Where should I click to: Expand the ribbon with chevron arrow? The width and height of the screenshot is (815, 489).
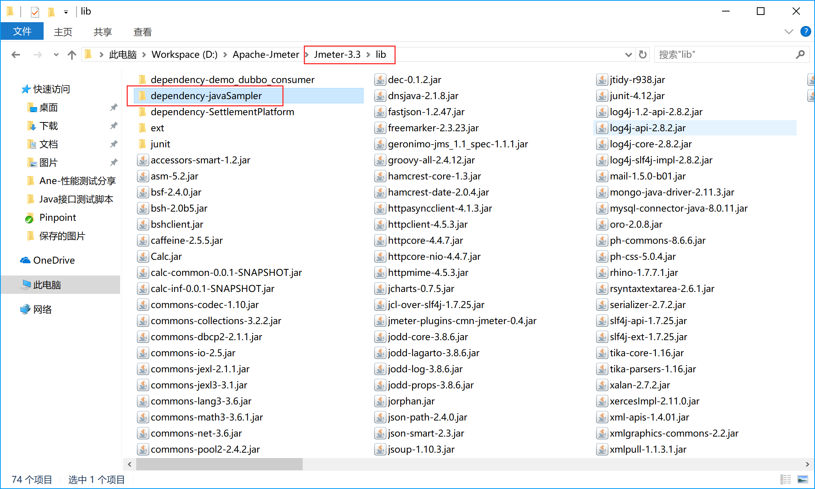(789, 31)
